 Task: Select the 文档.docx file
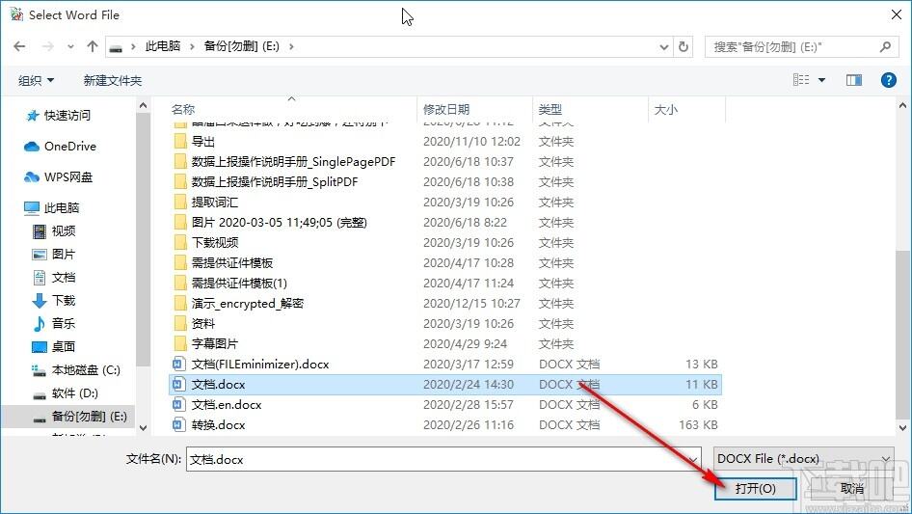445,384
